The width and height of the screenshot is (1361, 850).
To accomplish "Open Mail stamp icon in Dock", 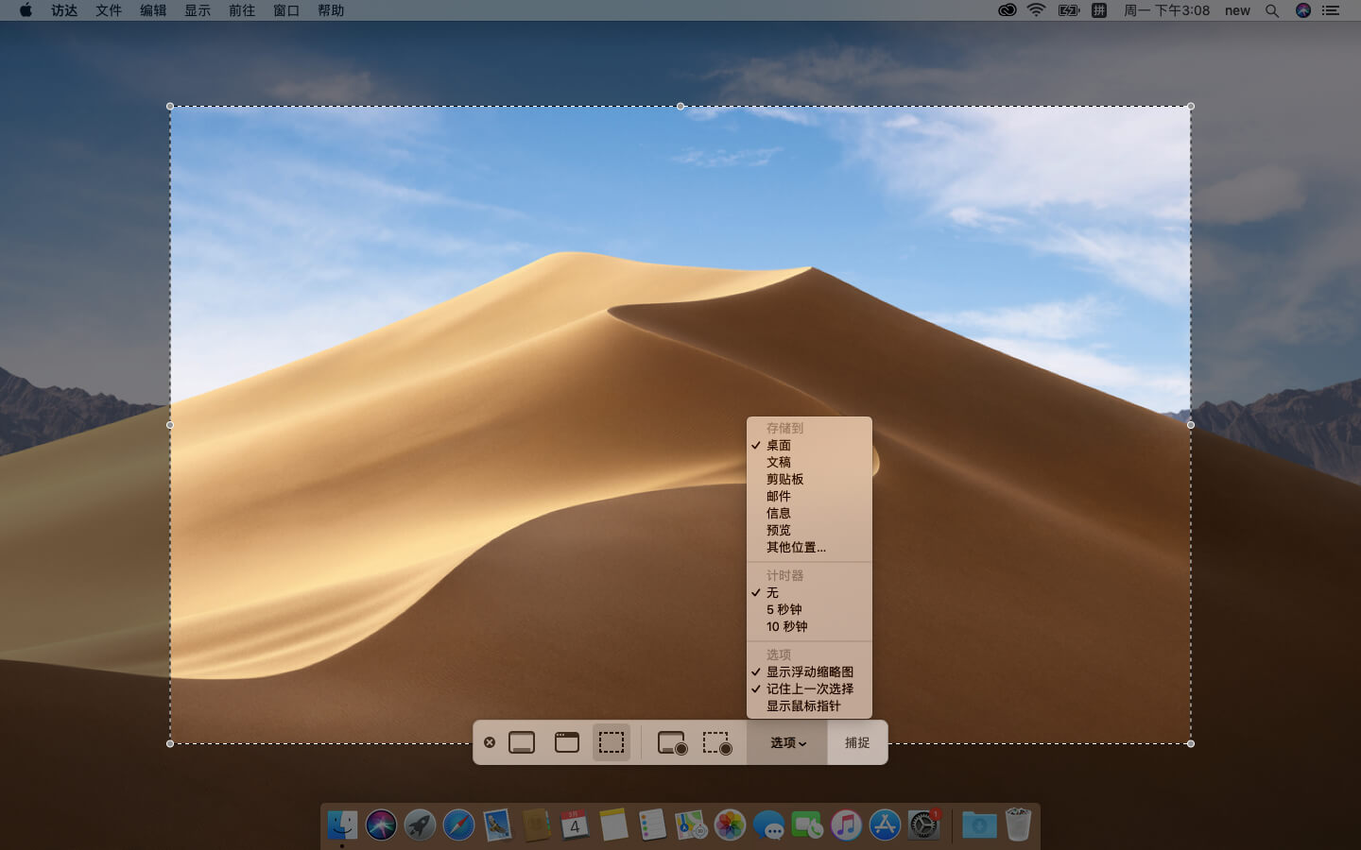I will (497, 824).
